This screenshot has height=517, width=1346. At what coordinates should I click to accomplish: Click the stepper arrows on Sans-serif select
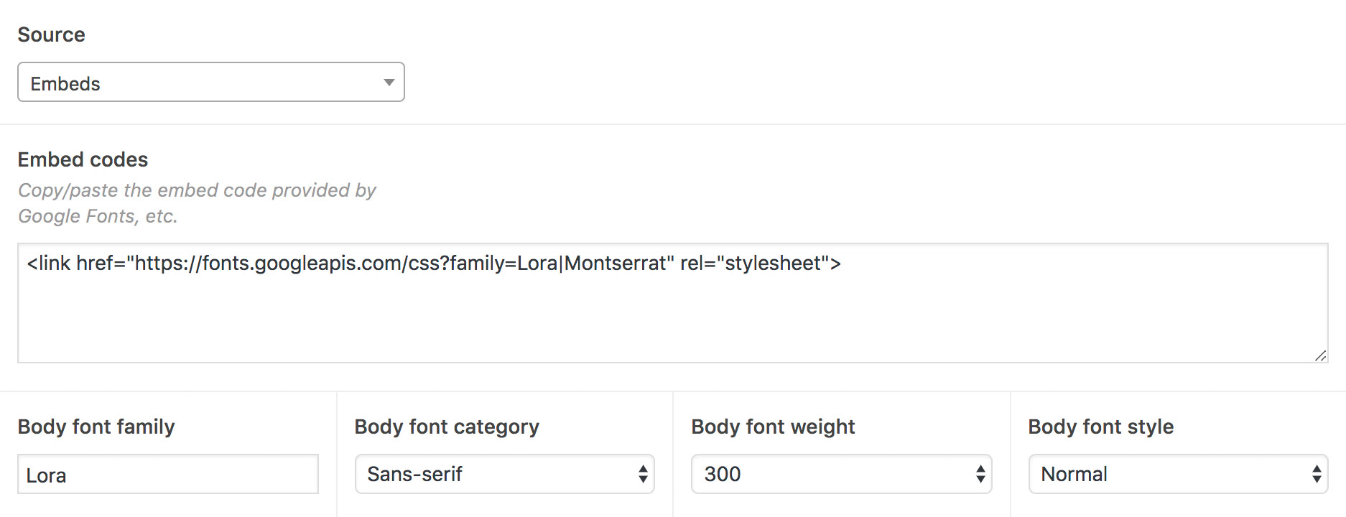pos(643,474)
